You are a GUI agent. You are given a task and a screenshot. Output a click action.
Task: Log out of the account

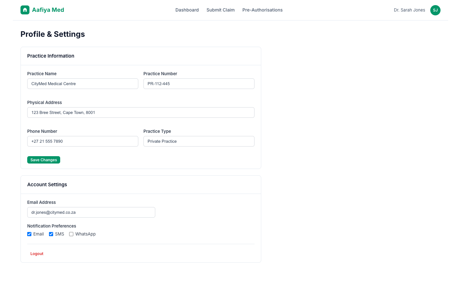point(37,254)
